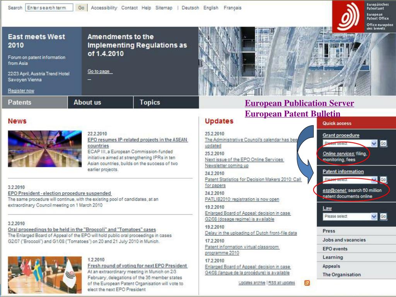Open Fresh round of voting article
396x297 pixels.
pyautogui.click(x=137, y=266)
